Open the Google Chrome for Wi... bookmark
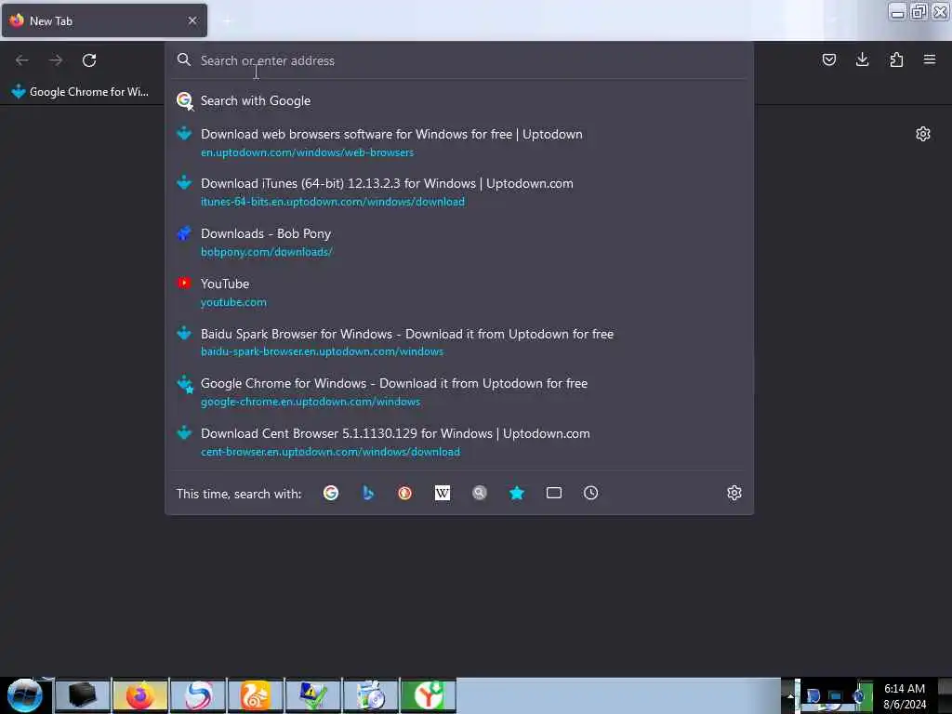952x714 pixels. pos(80,92)
